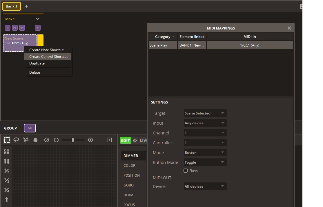Close the MIDI Mappings panel

click(x=289, y=28)
